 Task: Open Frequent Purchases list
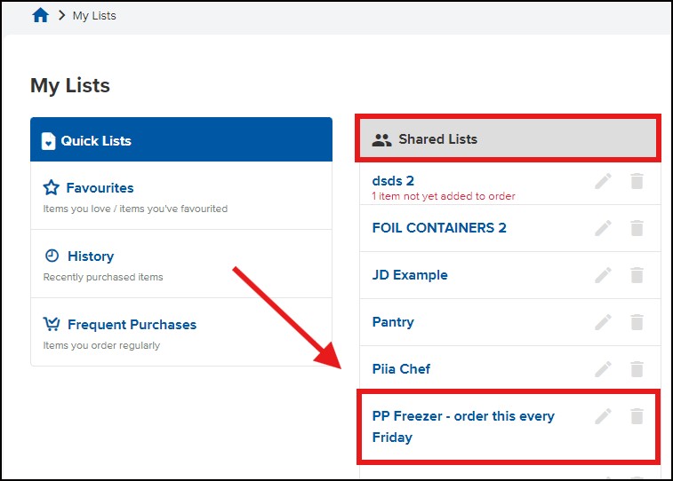click(131, 325)
